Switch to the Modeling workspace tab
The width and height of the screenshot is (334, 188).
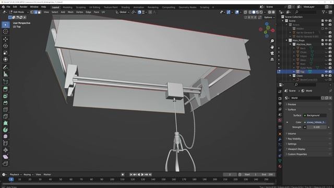point(67,7)
